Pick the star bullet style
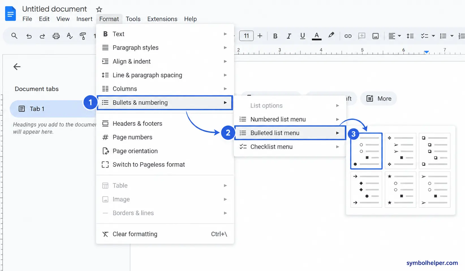The height and width of the screenshot is (271, 465). tap(401, 189)
